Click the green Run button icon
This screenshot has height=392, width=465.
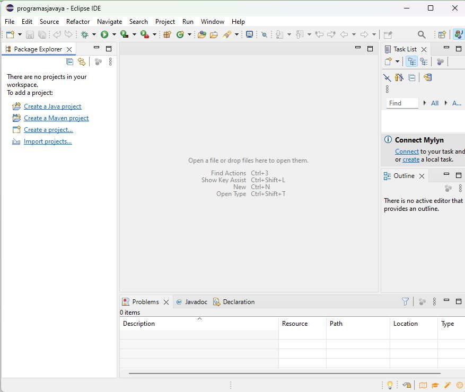coord(104,34)
